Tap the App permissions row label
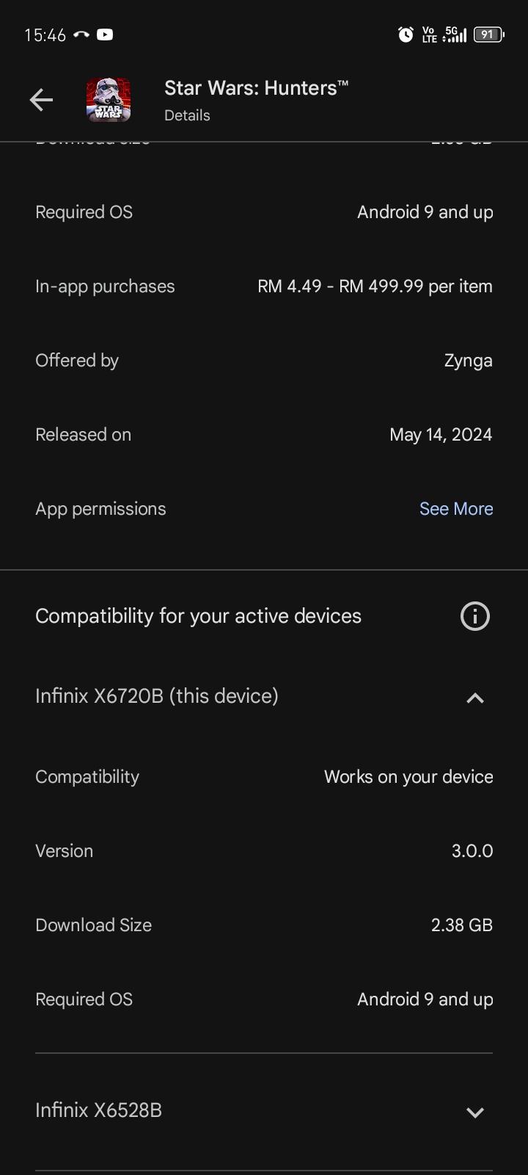 pos(100,509)
